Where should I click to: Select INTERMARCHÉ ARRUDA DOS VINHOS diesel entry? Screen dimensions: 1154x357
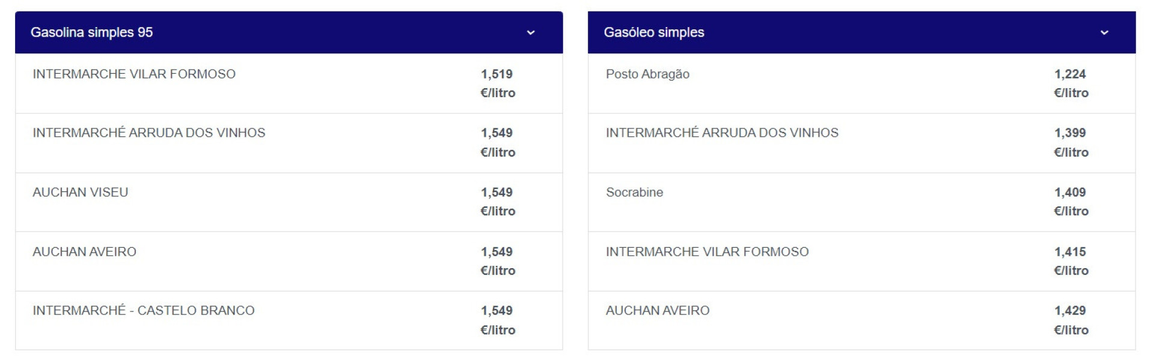pyautogui.click(x=722, y=133)
